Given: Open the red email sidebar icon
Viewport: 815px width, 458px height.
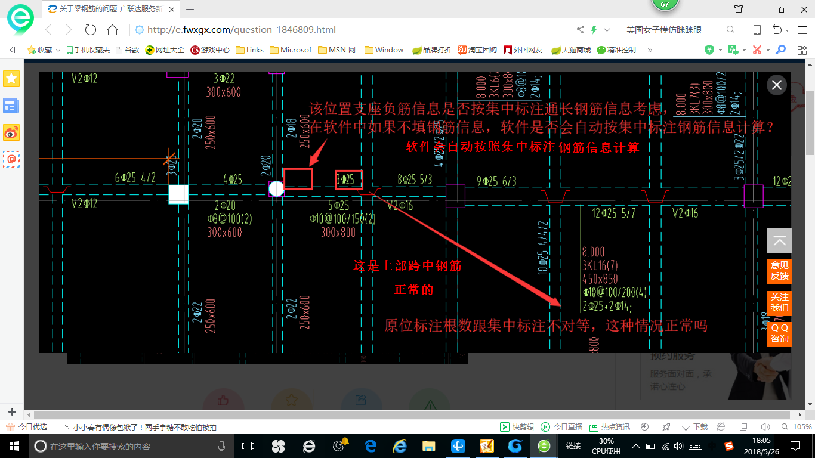Looking at the screenshot, I should click(12, 159).
